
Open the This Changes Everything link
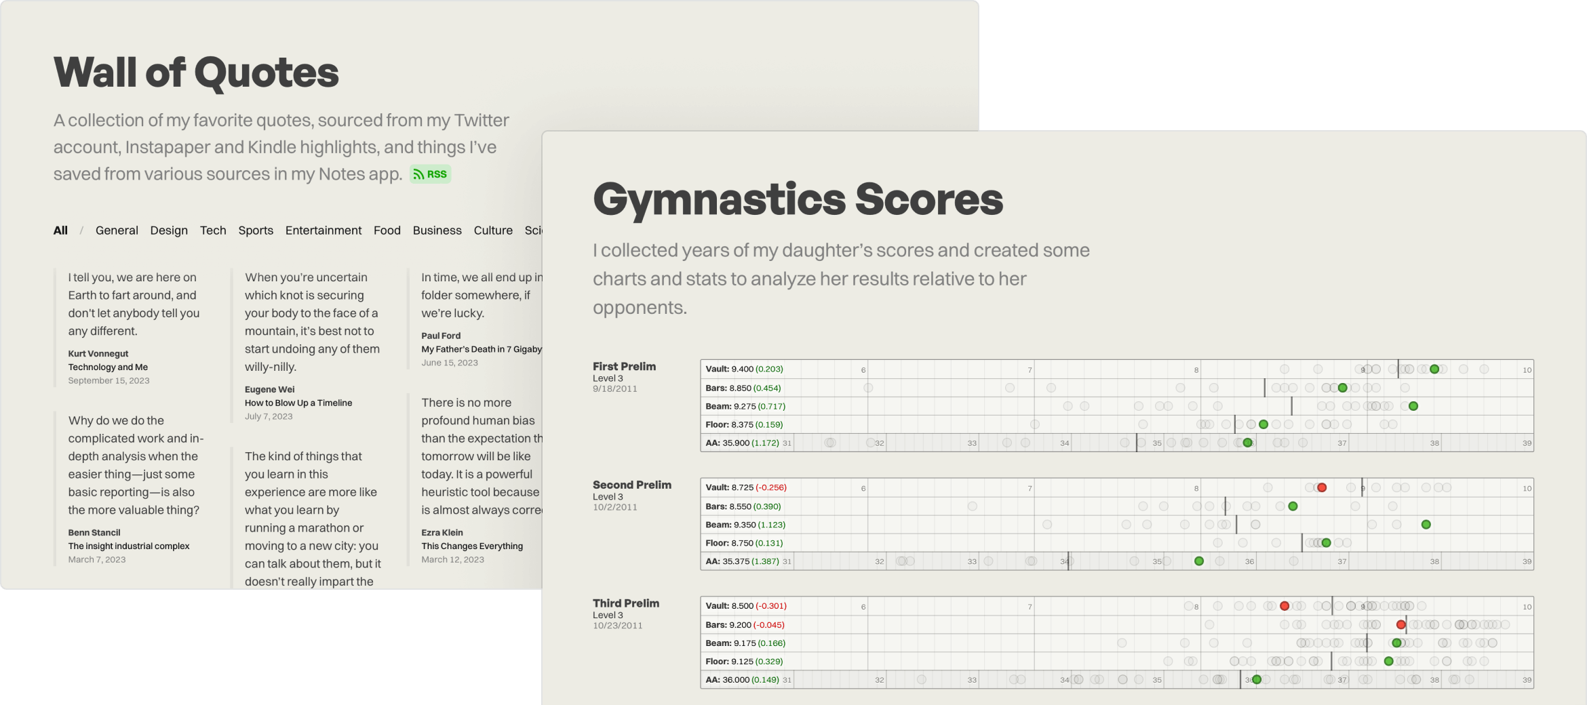point(472,546)
